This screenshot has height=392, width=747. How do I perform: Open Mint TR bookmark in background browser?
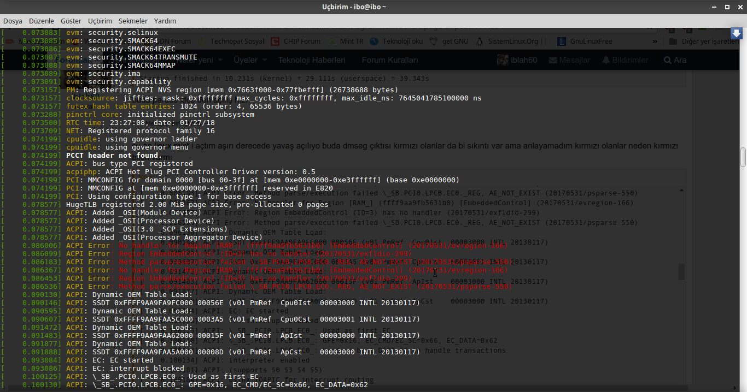[x=346, y=41]
